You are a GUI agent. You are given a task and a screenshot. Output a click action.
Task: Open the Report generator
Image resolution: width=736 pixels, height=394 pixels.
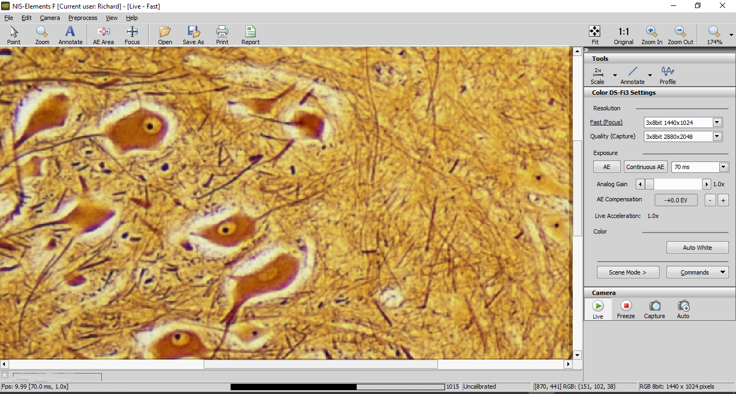(x=250, y=35)
